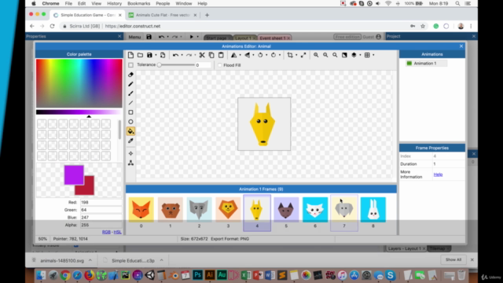Click the Help link in Frame Properties

point(438,175)
